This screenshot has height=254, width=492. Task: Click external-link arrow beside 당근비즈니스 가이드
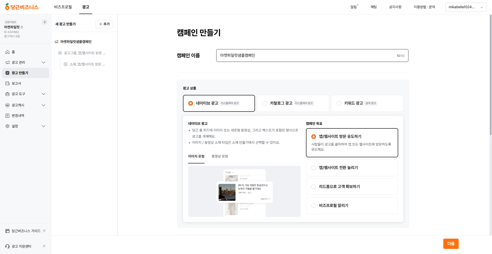(x=44, y=231)
